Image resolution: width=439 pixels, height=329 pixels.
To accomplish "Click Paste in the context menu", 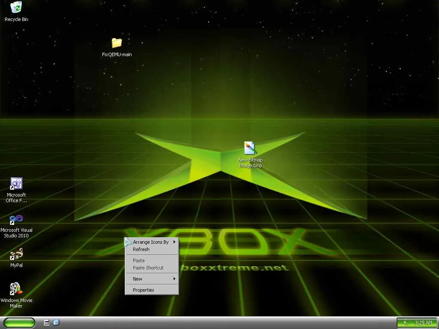I will click(x=152, y=260).
